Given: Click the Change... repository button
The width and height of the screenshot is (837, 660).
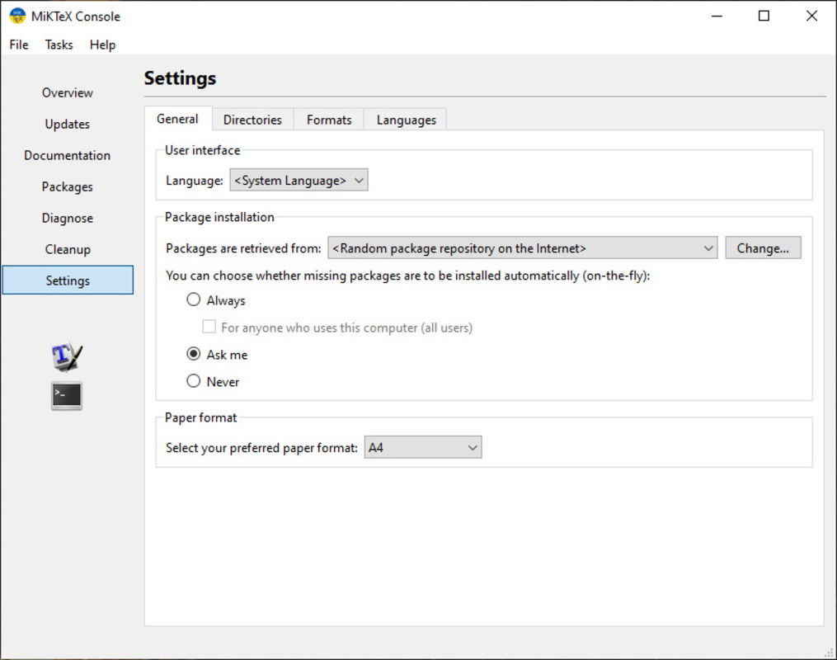Looking at the screenshot, I should [x=763, y=248].
